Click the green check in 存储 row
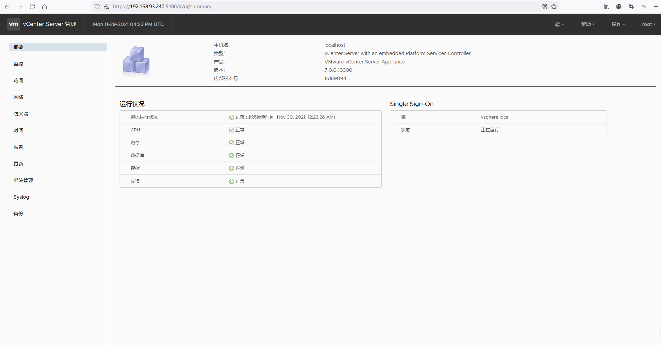661x345 pixels. (x=232, y=169)
